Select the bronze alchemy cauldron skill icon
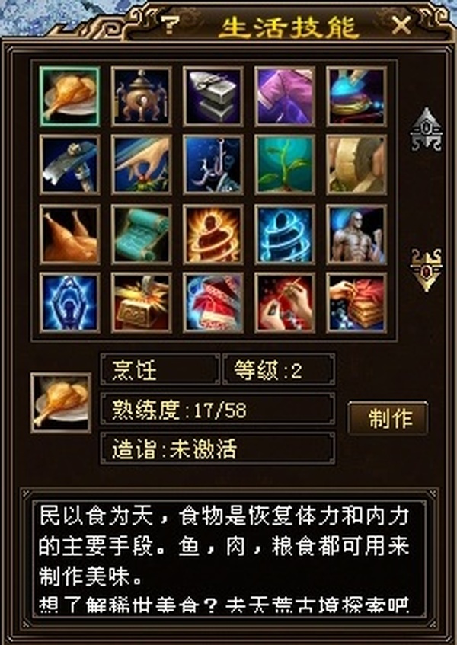 click(141, 96)
